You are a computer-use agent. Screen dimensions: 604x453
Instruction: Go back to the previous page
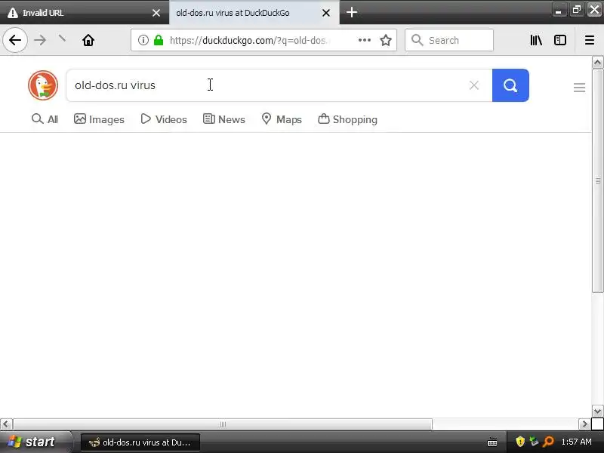click(x=15, y=40)
